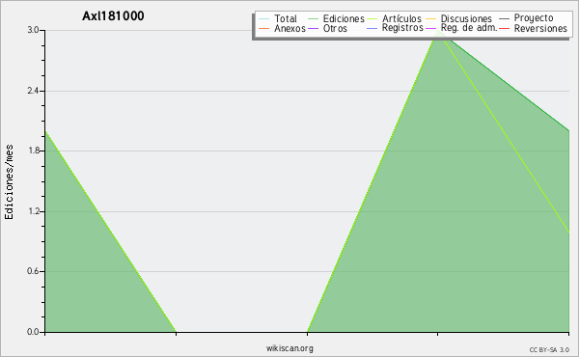Click the green Ediciones line swatch

313,18
